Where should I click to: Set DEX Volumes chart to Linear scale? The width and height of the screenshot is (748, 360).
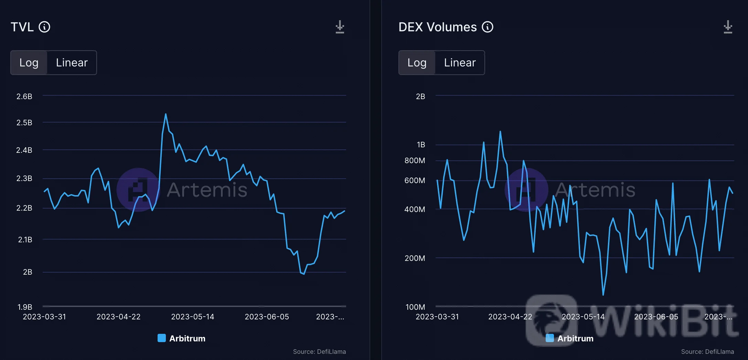(460, 63)
